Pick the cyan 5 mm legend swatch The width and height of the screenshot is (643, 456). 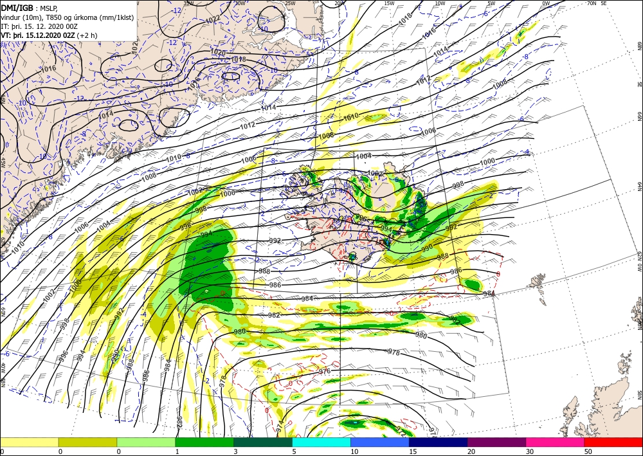click(x=321, y=442)
